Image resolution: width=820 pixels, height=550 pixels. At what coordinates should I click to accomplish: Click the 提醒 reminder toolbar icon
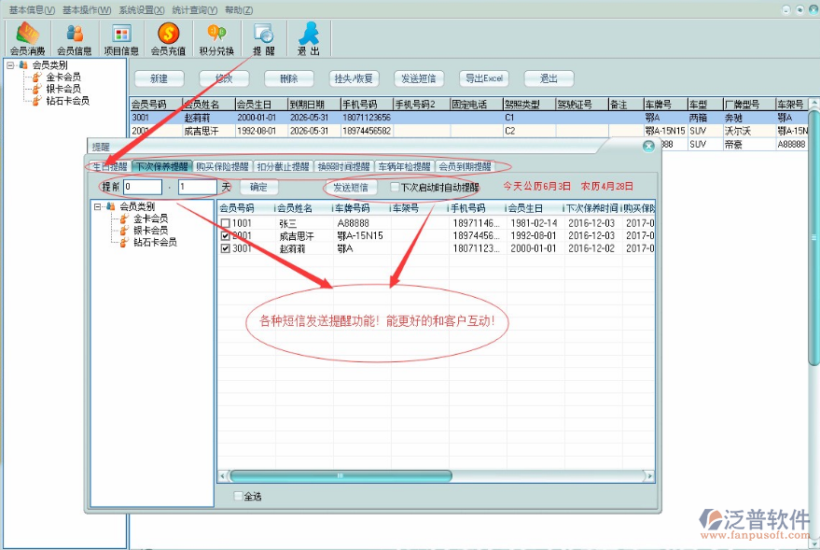click(x=263, y=37)
